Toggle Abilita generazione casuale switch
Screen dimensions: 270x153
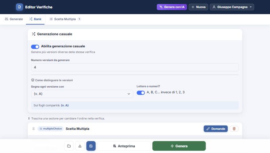coord(35,47)
